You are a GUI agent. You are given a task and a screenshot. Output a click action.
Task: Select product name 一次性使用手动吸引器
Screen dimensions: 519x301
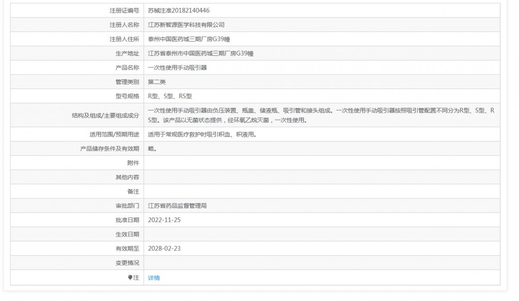[177, 67]
